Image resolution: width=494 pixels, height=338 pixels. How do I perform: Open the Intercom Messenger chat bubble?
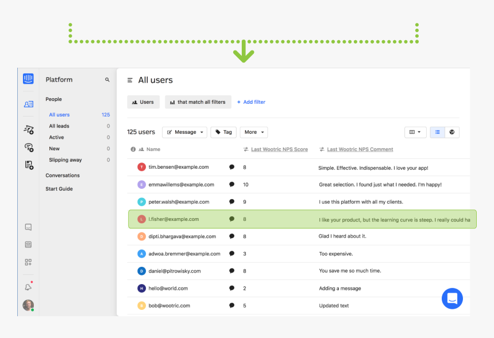(x=452, y=298)
